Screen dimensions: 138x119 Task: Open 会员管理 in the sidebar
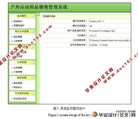(x=18, y=68)
